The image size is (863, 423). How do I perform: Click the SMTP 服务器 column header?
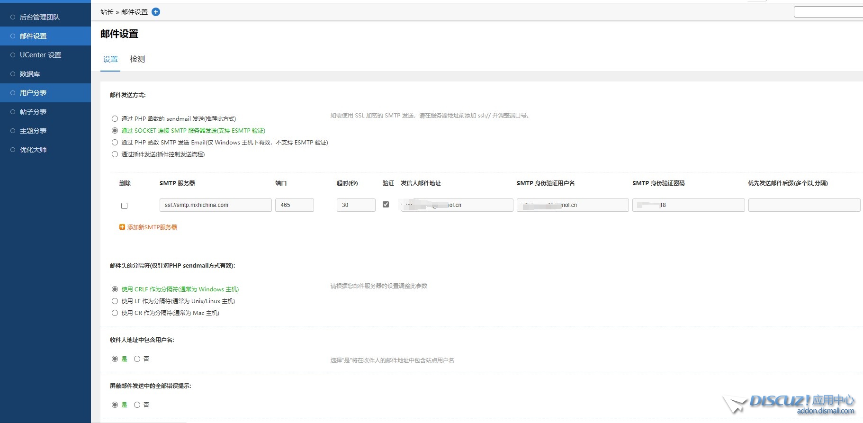click(177, 183)
